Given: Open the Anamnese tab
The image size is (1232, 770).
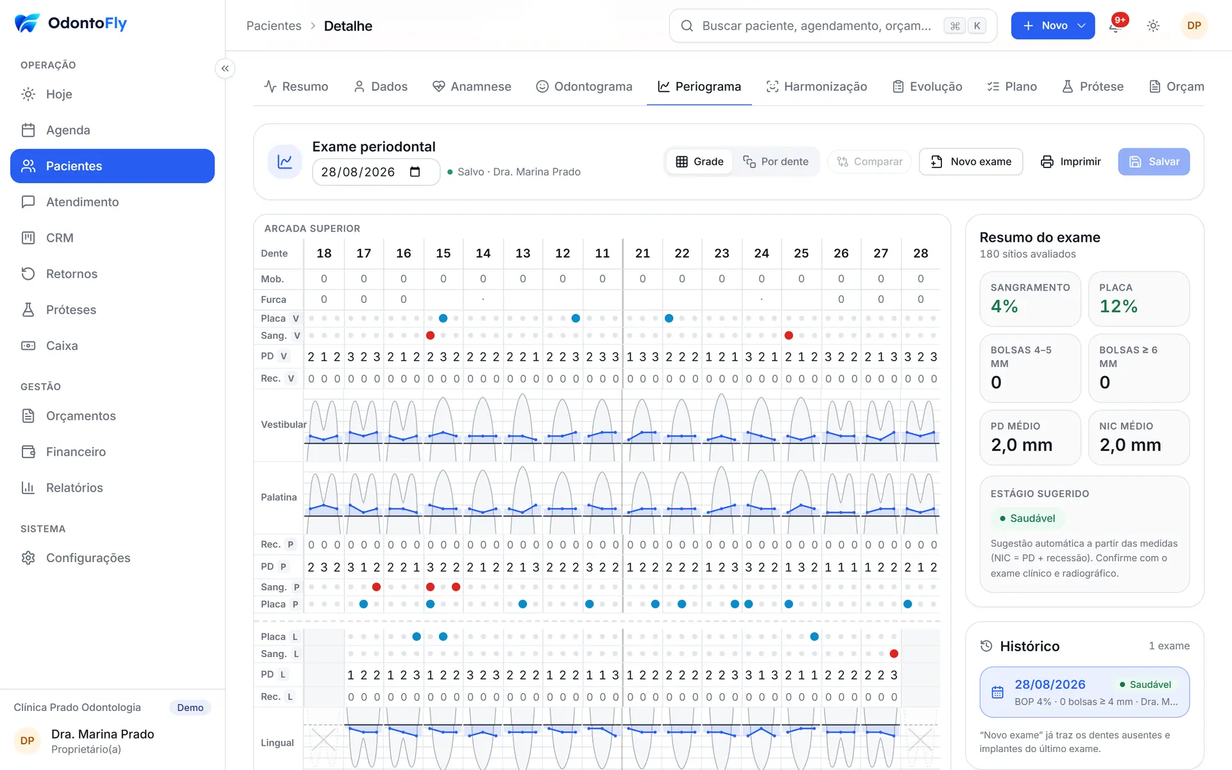Looking at the screenshot, I should (x=472, y=87).
